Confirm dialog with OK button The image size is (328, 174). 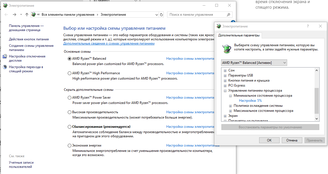click(269, 140)
